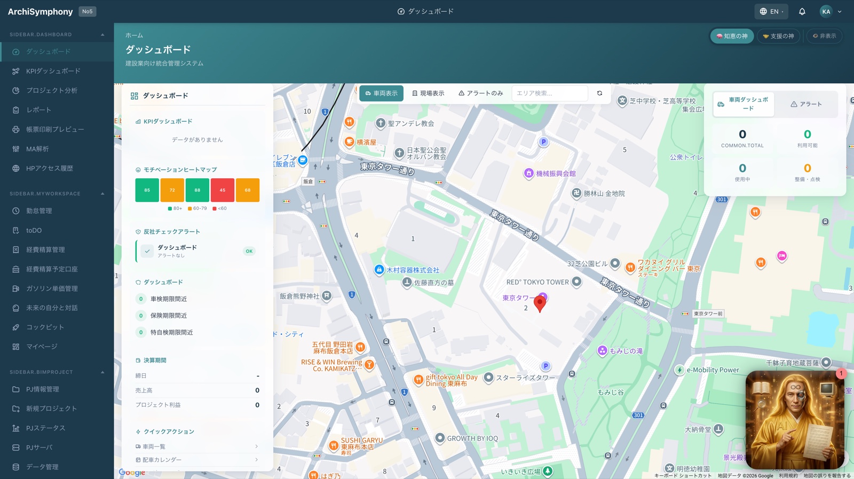The height and width of the screenshot is (479, 854).
Task: Open 新規プロジェクト sidebar item
Action: tap(57, 409)
